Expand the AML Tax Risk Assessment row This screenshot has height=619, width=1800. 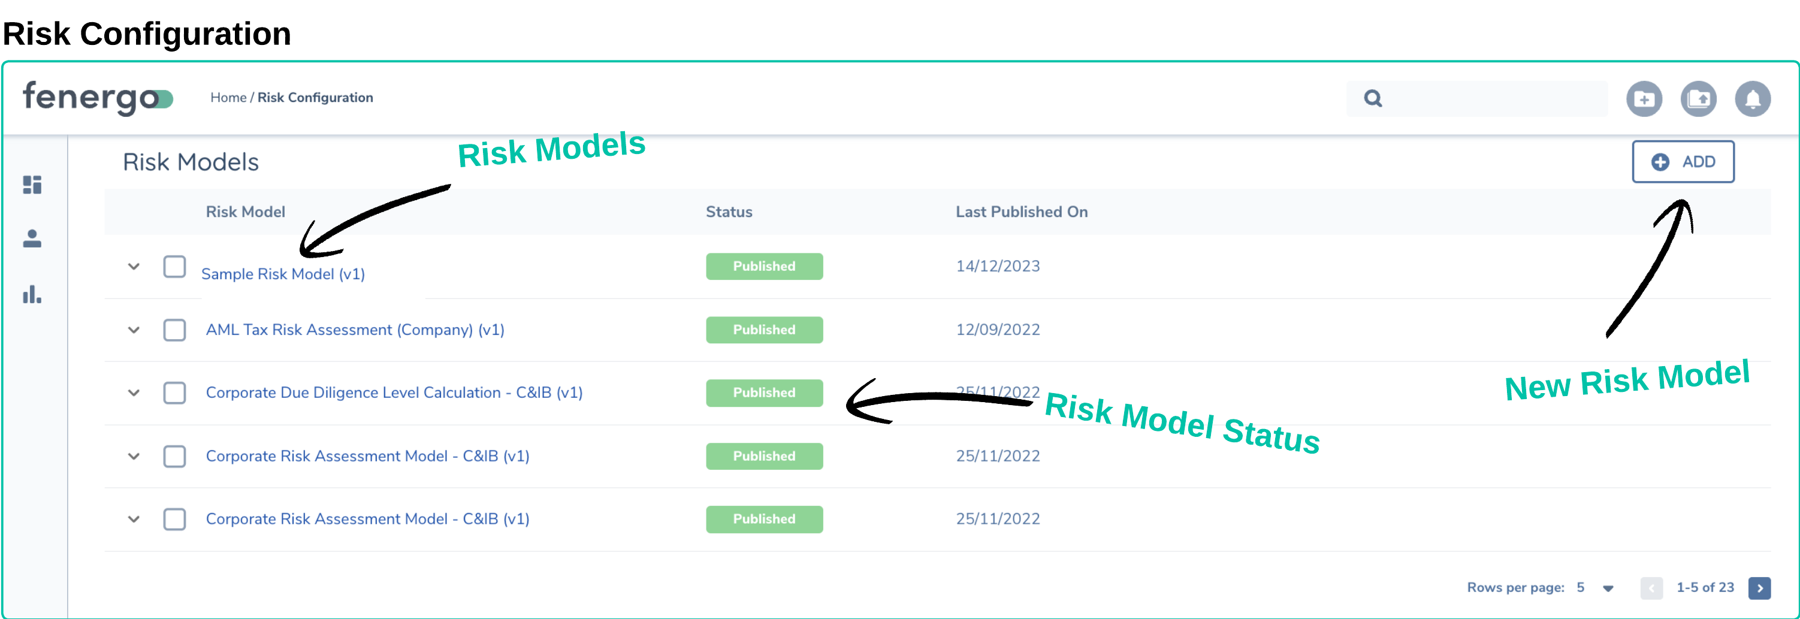134,330
